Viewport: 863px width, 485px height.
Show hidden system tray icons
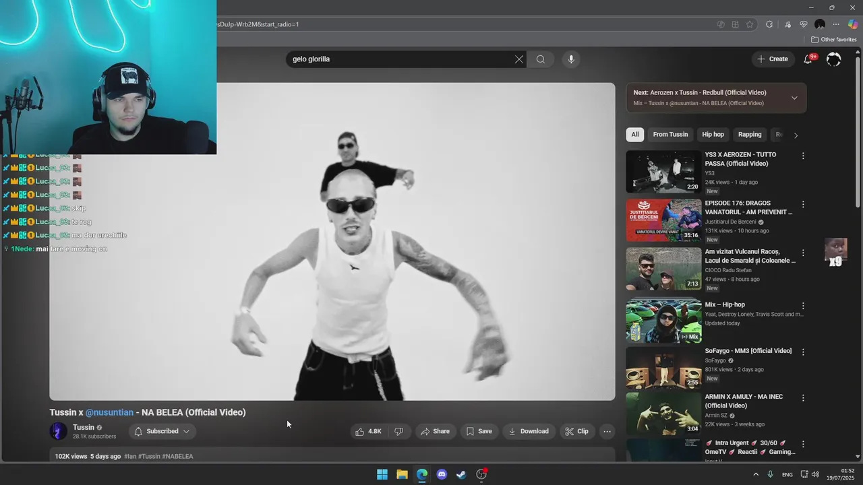[x=755, y=474]
